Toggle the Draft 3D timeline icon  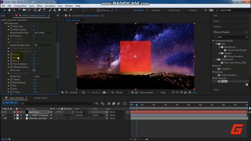pyautogui.click(x=103, y=103)
